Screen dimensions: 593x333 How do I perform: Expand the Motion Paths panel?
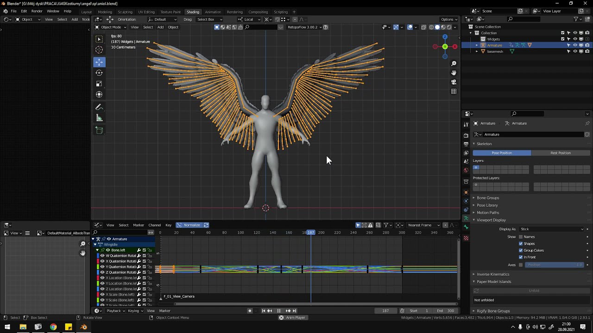(488, 213)
